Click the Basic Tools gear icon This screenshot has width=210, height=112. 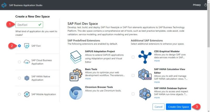(x=76, y=75)
